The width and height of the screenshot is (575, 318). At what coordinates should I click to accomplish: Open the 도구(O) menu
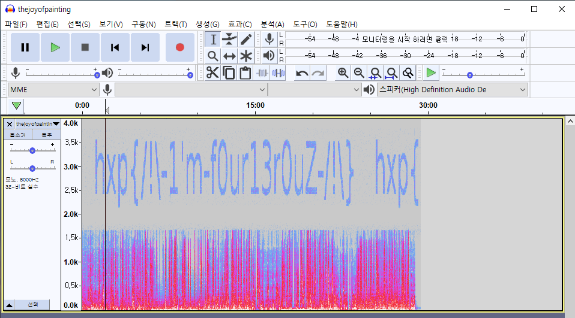(x=305, y=24)
